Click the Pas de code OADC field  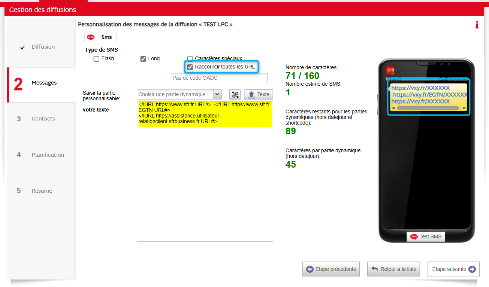click(219, 78)
